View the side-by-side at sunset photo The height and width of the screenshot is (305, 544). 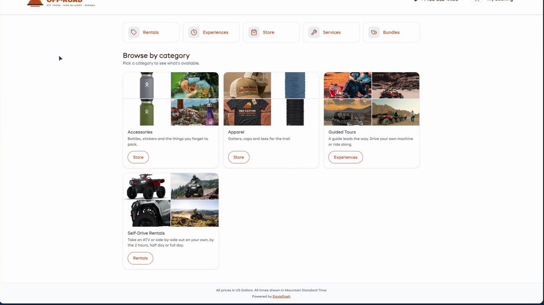click(347, 112)
